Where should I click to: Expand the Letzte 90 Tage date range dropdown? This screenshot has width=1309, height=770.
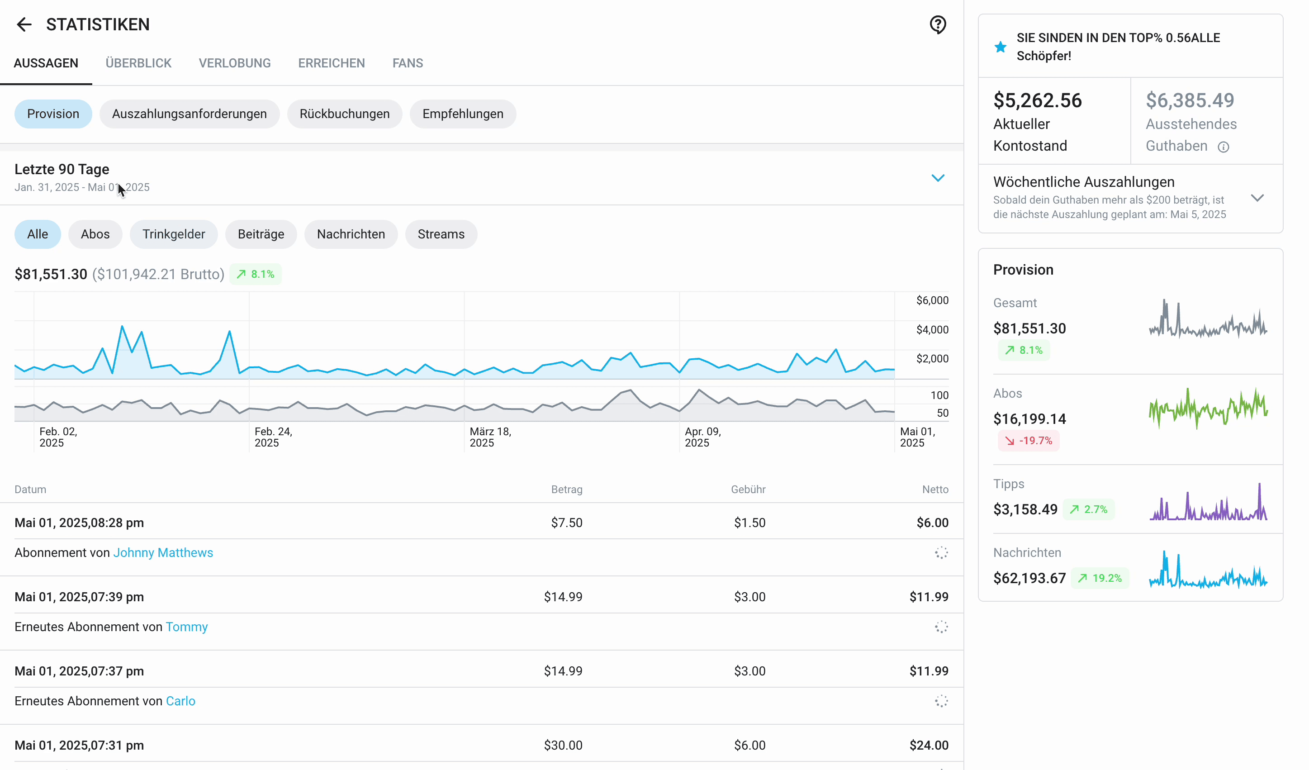tap(938, 178)
